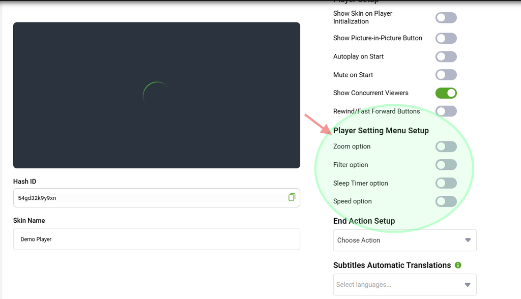Disable Show Concurrent Viewers toggle
Viewport: 521px width, 299px height.
point(446,93)
